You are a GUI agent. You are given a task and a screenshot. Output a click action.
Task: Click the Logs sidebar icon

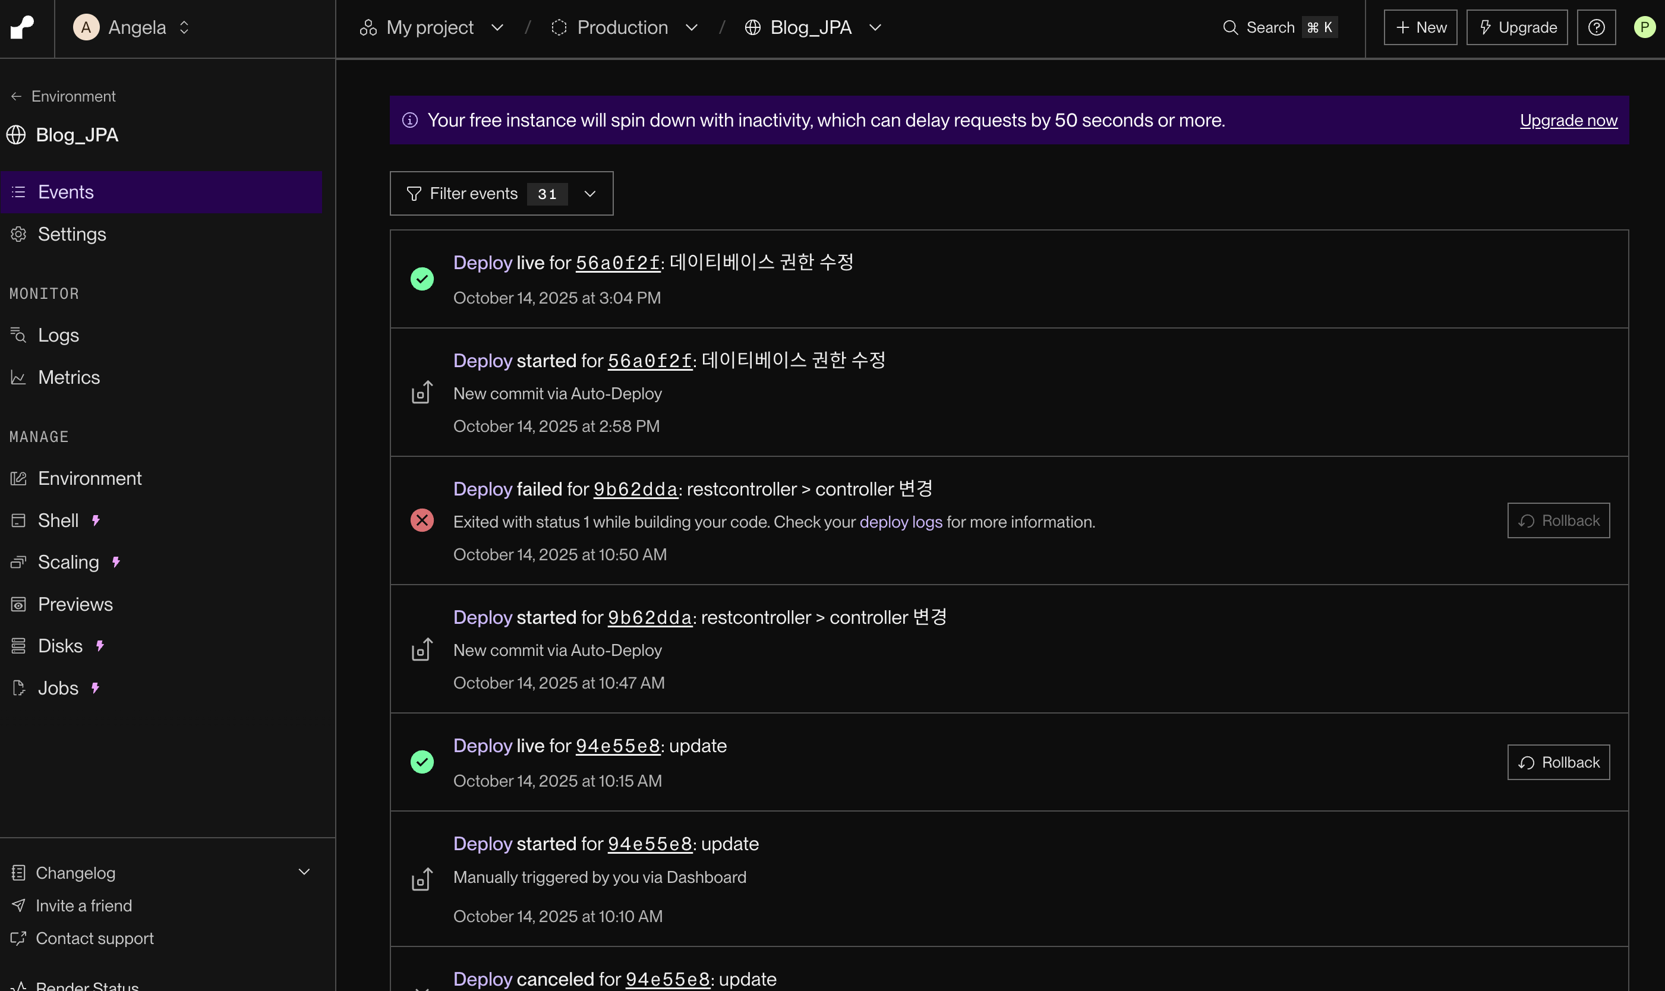18,335
